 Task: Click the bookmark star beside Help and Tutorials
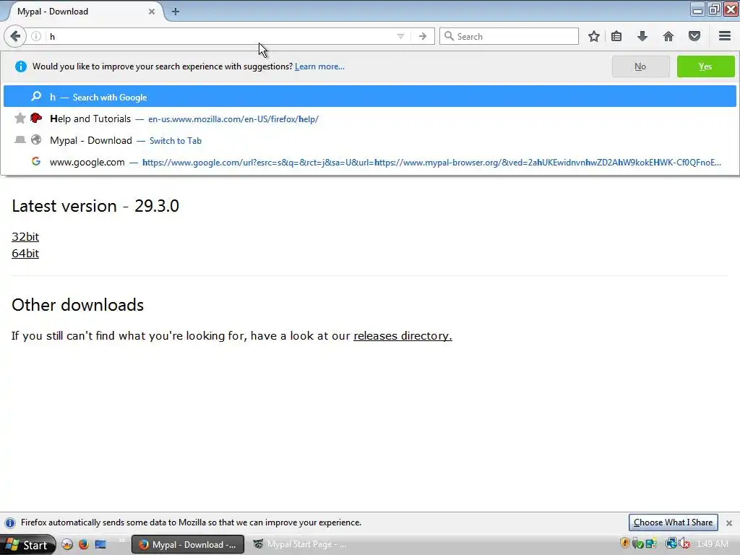20,118
